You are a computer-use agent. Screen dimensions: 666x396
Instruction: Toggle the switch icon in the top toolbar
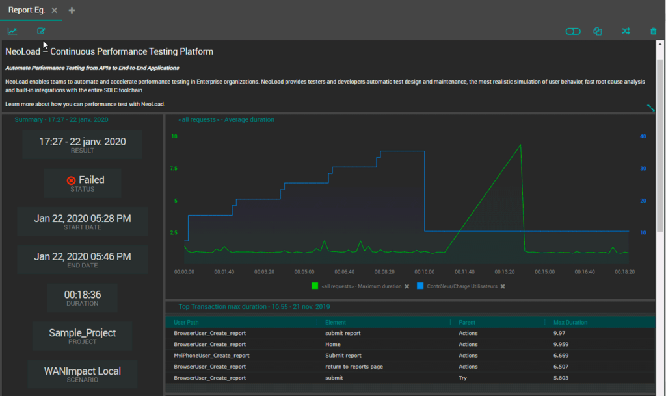point(572,31)
